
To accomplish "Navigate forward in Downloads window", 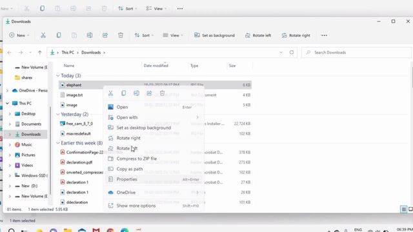I will tap(21, 53).
